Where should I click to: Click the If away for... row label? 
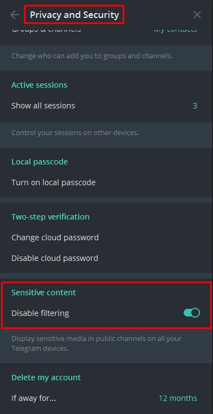[34, 398]
